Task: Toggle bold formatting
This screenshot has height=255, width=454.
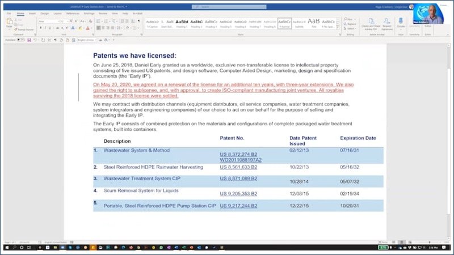Action: 40,28
